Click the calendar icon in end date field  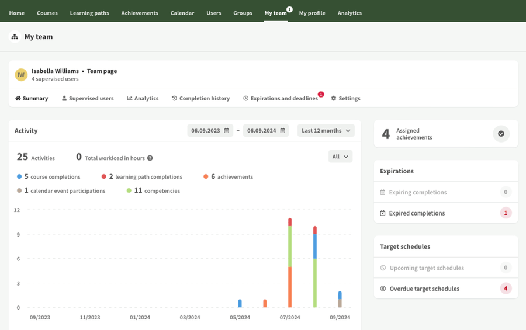point(283,130)
